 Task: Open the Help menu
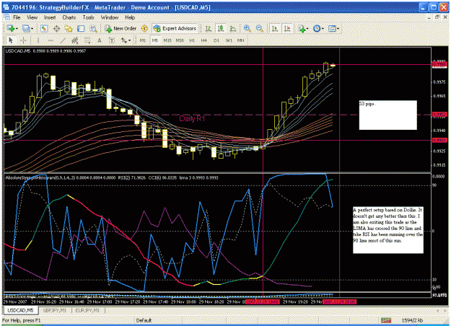(130, 17)
